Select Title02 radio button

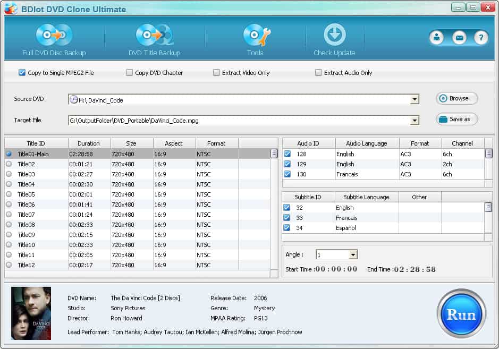(x=9, y=164)
